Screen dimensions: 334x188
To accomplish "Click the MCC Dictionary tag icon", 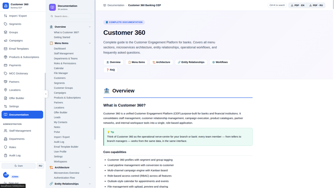I will point(6,73).
